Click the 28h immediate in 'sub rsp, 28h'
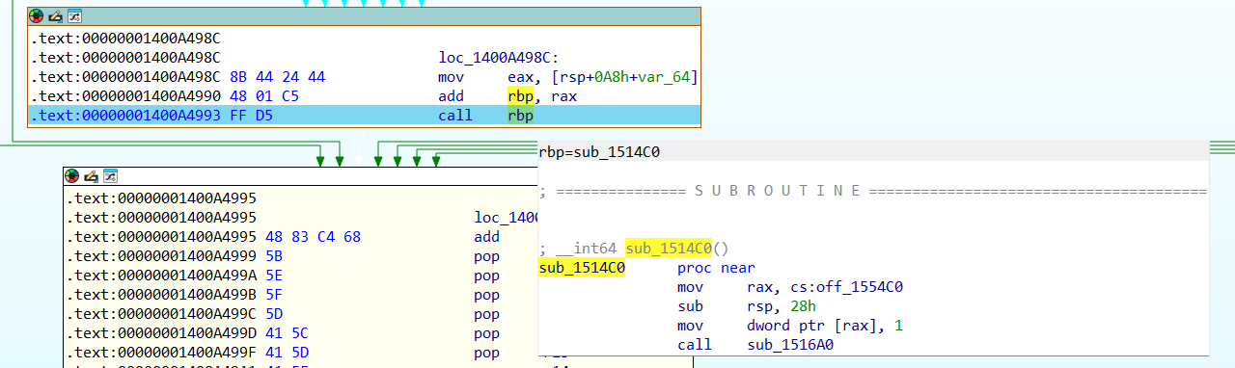Screen dimensions: 1235x368 tap(803, 306)
